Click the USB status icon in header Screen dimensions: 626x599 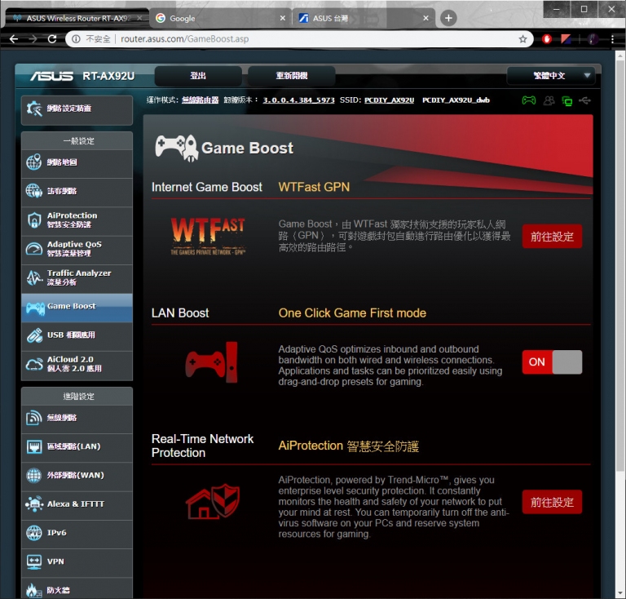click(x=585, y=100)
